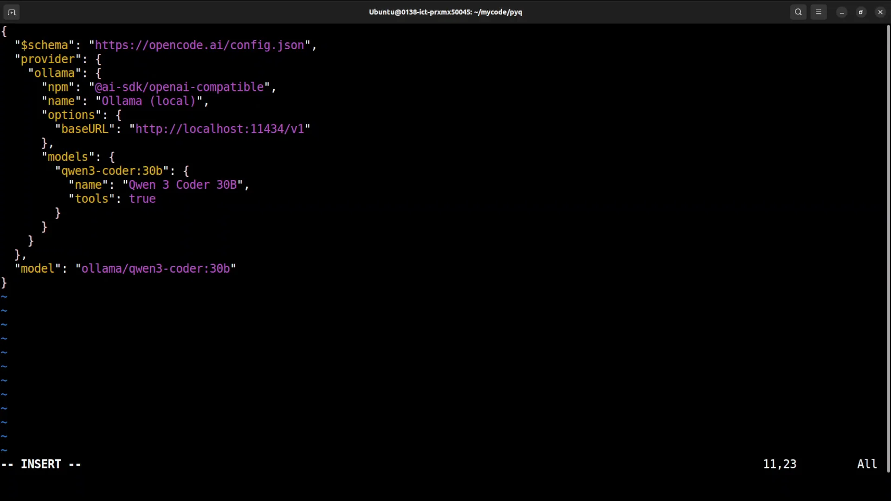The width and height of the screenshot is (891, 501).
Task: Open a new terminal tab icon
Action: (12, 13)
